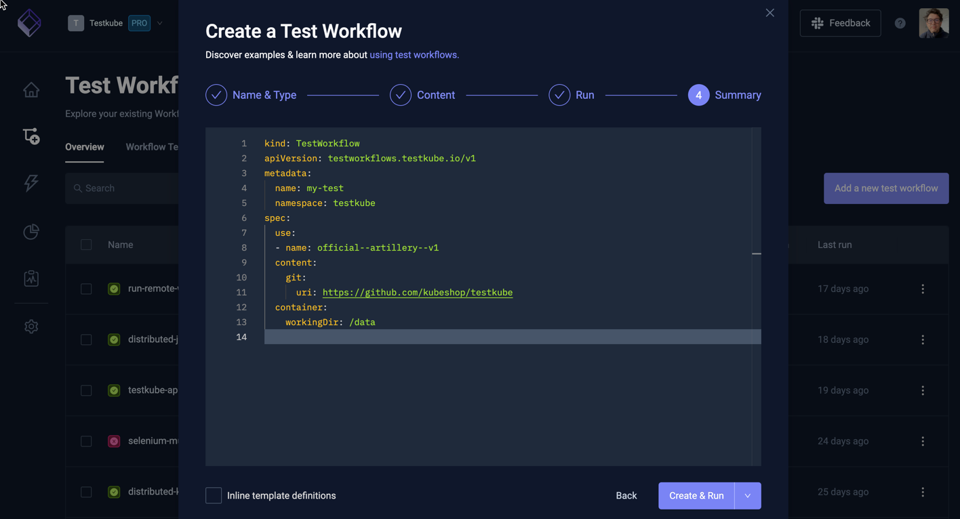This screenshot has width=960, height=519.
Task: Click the help question mark icon
Action: [900, 23]
